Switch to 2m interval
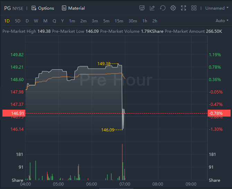 pyautogui.click(x=83, y=21)
